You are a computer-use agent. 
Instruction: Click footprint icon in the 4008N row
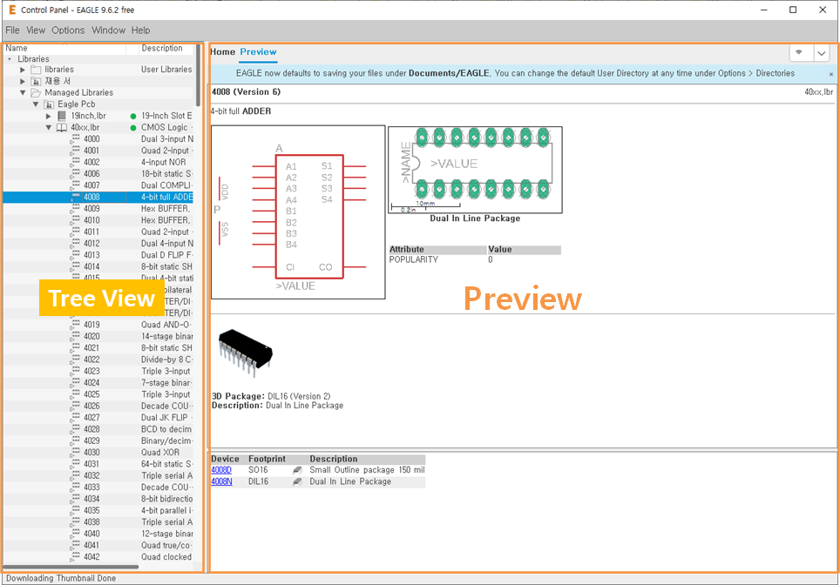[297, 481]
